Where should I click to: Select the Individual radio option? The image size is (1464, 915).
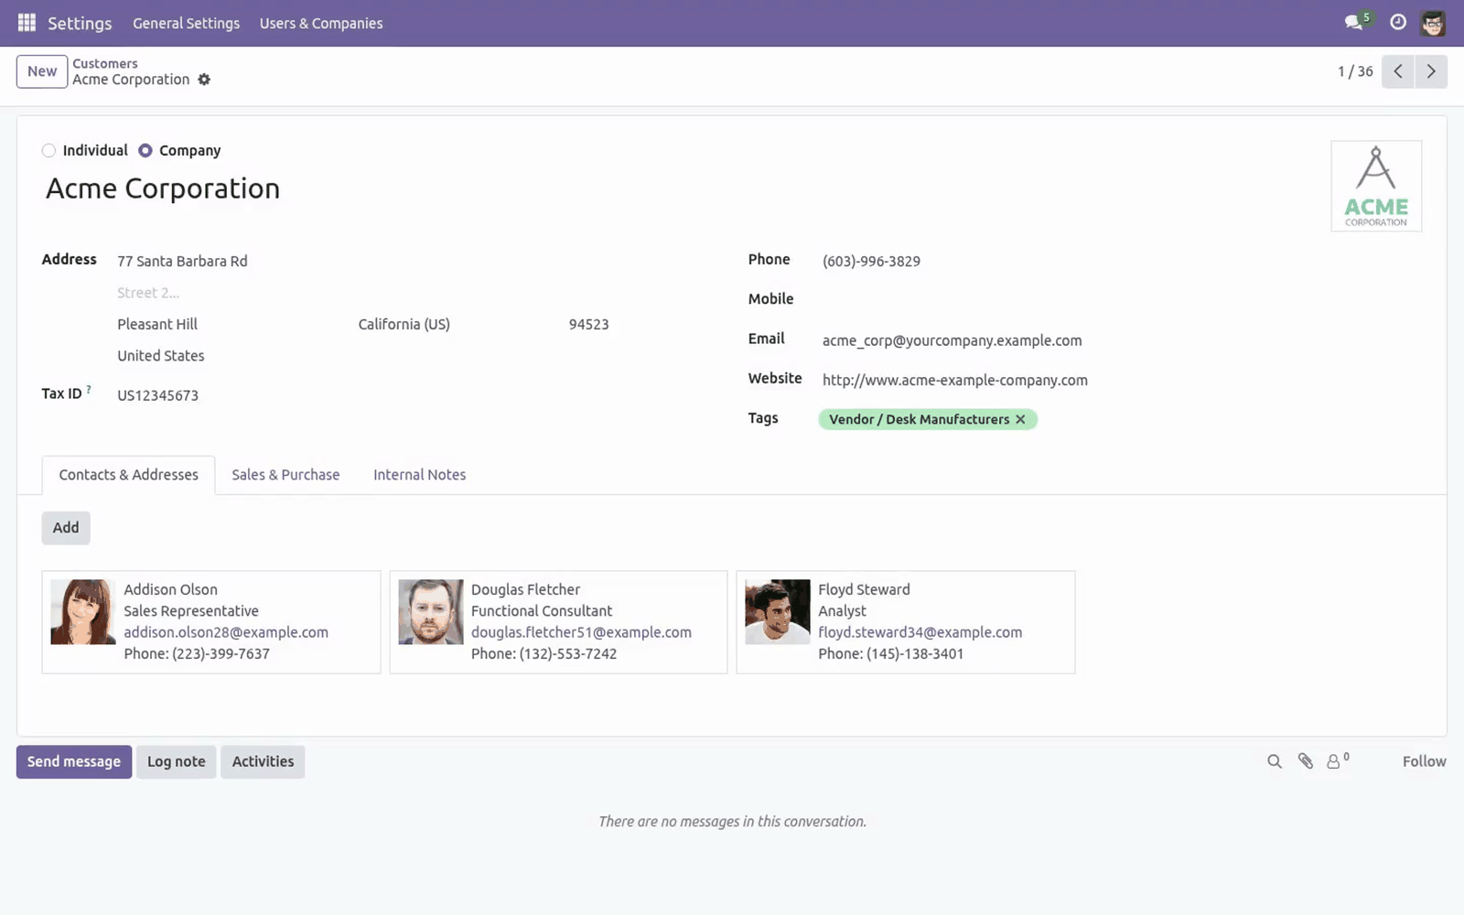(x=48, y=151)
